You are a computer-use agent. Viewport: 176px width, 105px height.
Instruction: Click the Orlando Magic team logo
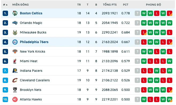15,23
